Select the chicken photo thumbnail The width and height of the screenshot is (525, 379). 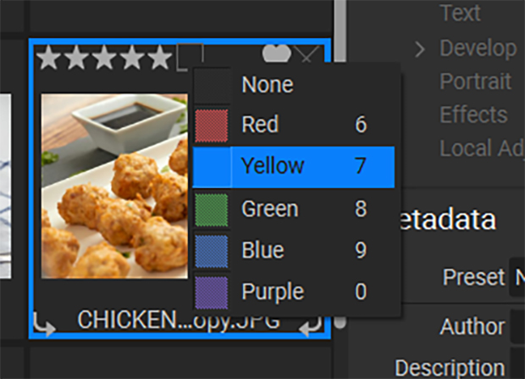click(x=114, y=187)
